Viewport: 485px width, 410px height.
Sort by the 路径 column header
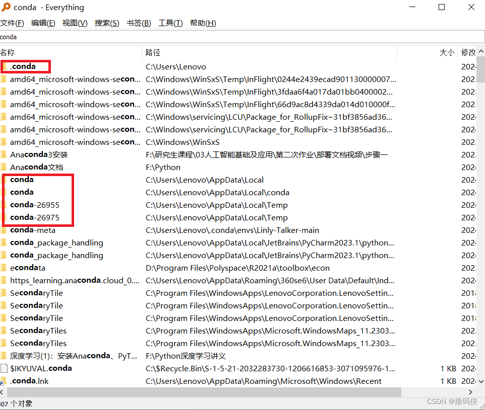click(270, 52)
